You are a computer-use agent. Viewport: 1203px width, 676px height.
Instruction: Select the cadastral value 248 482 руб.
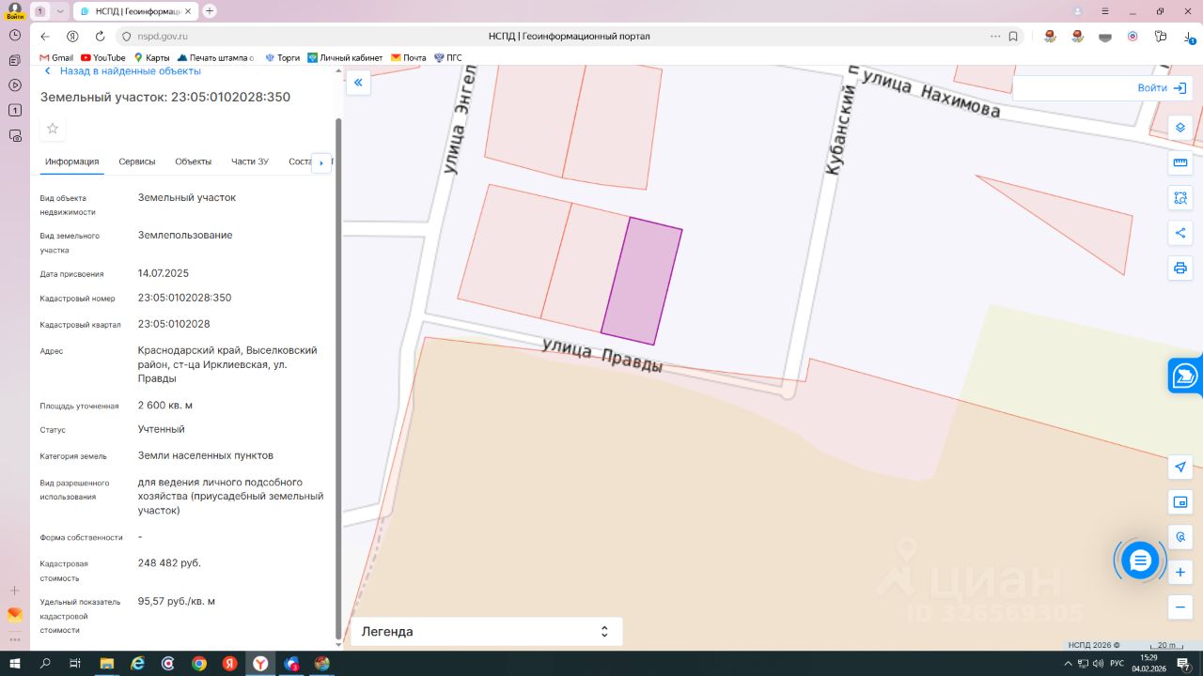click(169, 562)
